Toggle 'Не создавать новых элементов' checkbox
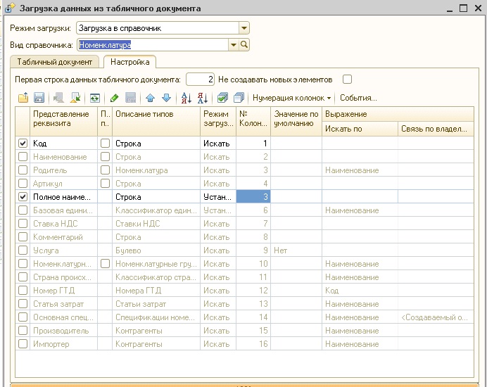 pyautogui.click(x=347, y=80)
